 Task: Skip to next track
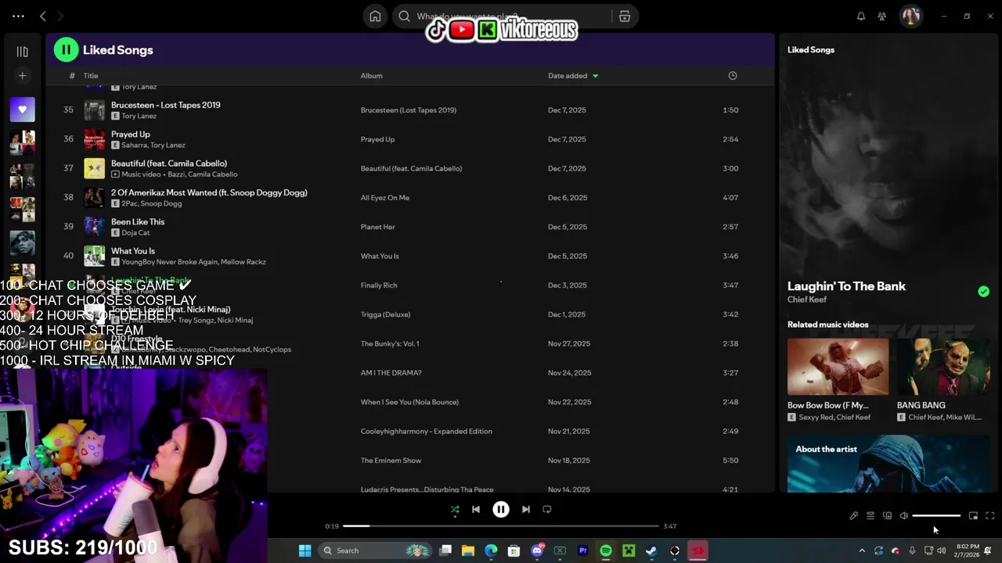(x=526, y=509)
